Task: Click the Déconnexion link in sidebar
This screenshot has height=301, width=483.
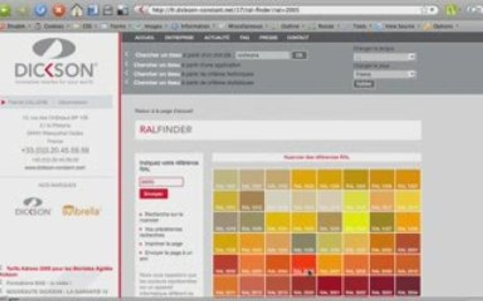Action: 73,102
